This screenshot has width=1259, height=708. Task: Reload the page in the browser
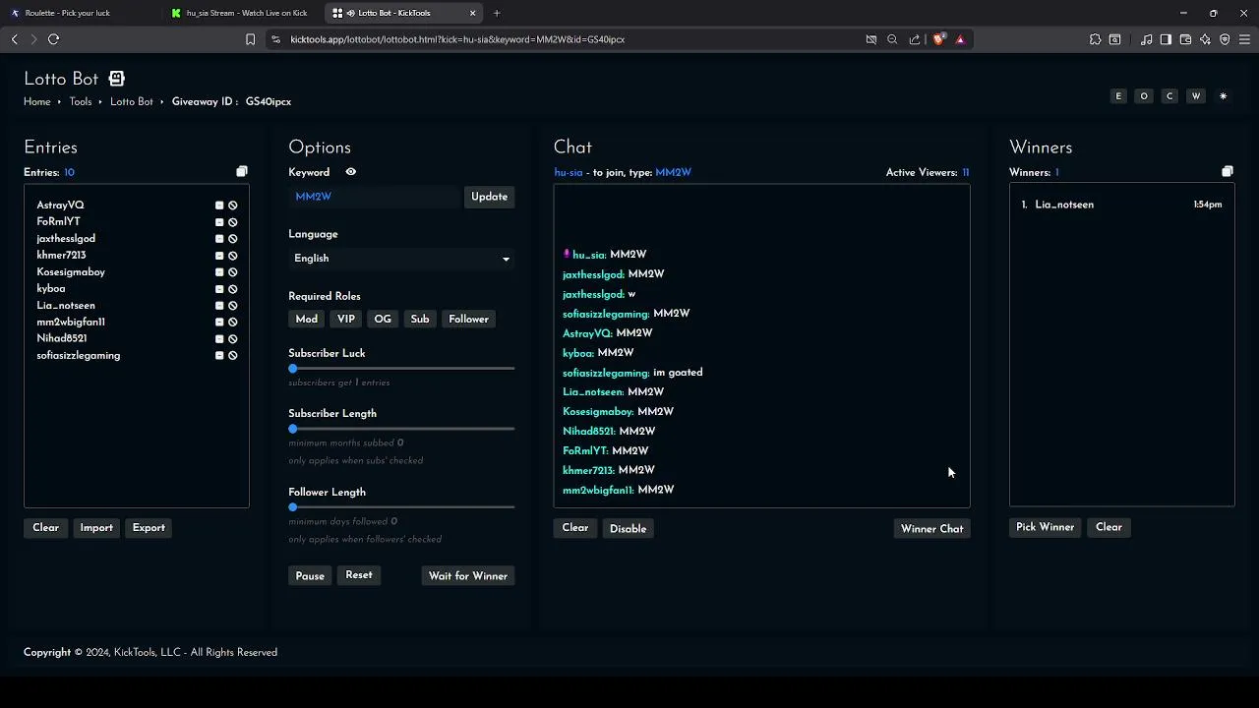53,39
